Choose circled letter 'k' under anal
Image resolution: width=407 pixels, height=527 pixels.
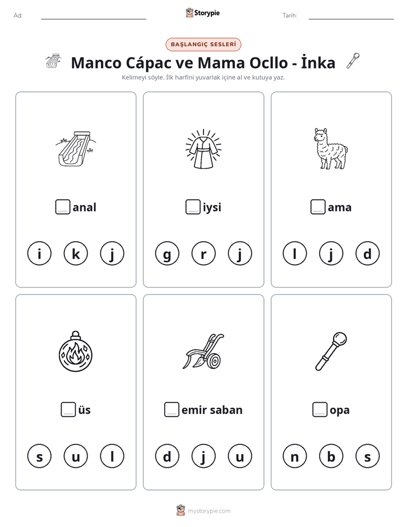point(76,253)
